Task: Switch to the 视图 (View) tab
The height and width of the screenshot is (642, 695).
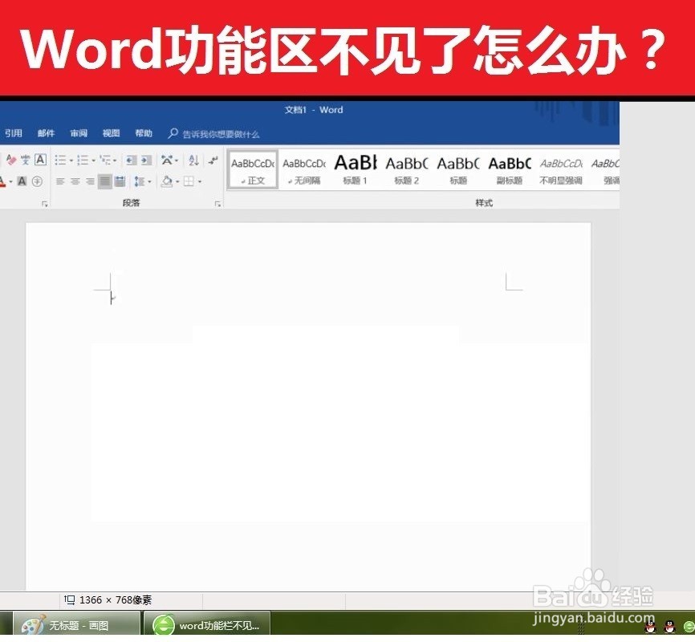Action: coord(111,133)
